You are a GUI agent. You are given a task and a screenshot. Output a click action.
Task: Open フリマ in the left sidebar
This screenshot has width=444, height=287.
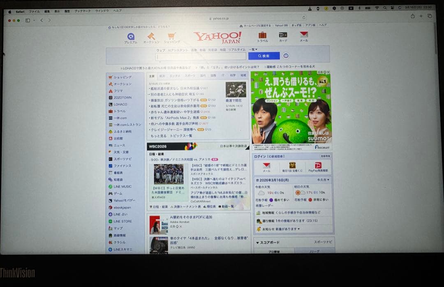click(x=118, y=91)
